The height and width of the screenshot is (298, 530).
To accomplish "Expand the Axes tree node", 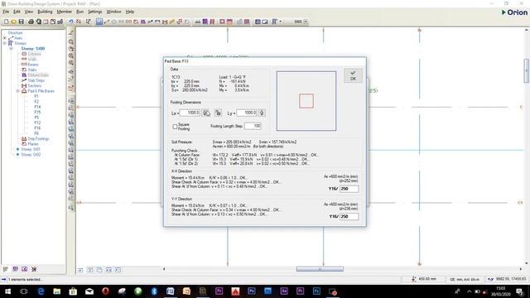I will [x=5, y=38].
